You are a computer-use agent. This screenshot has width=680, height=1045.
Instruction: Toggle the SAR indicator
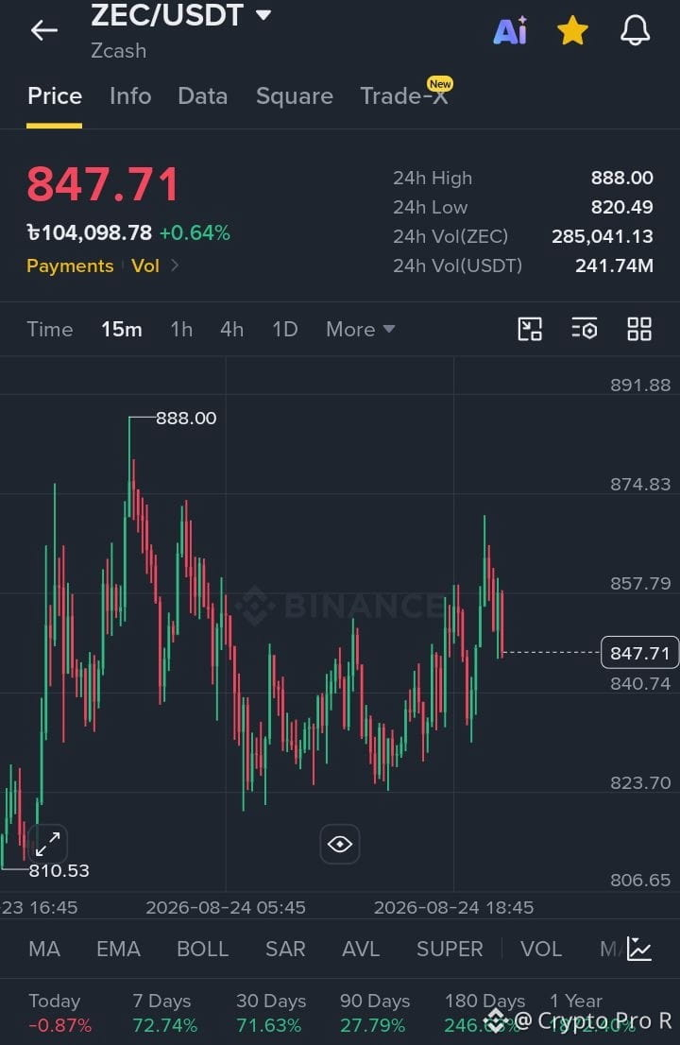pos(285,949)
